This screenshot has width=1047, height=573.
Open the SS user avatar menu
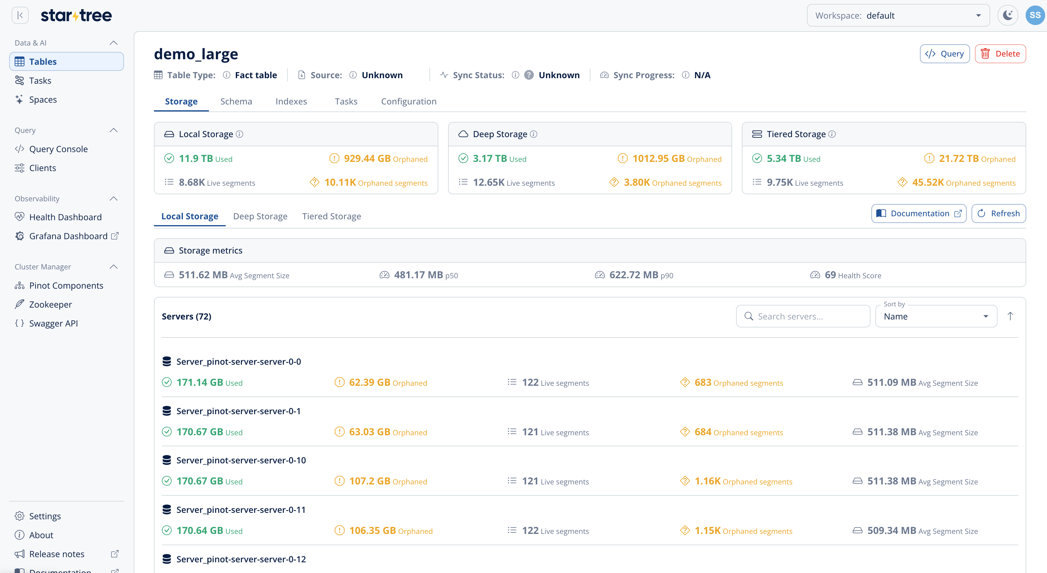coord(1035,16)
